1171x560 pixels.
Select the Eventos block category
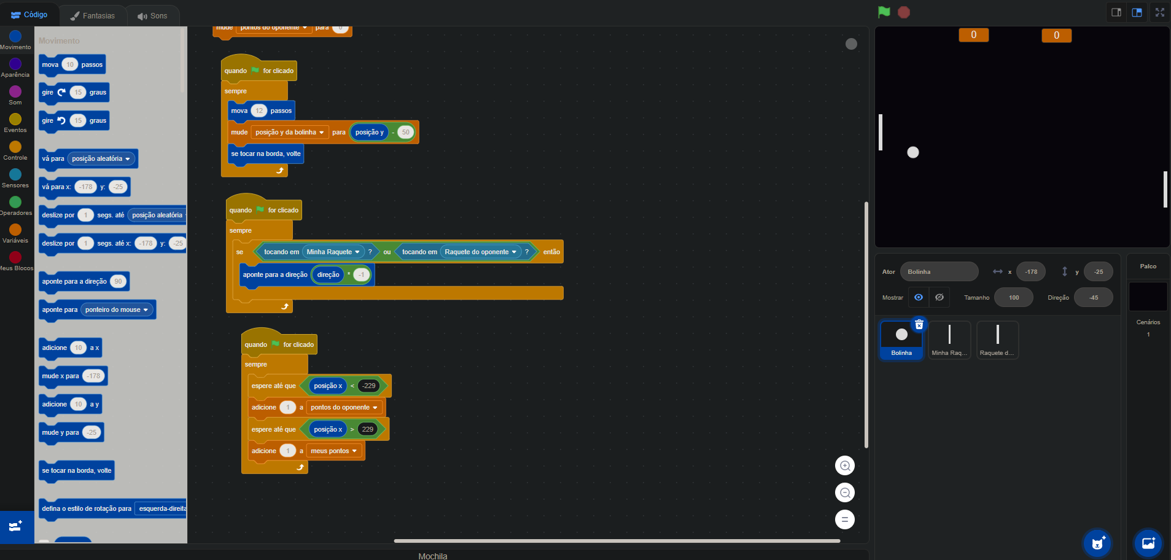click(15, 123)
